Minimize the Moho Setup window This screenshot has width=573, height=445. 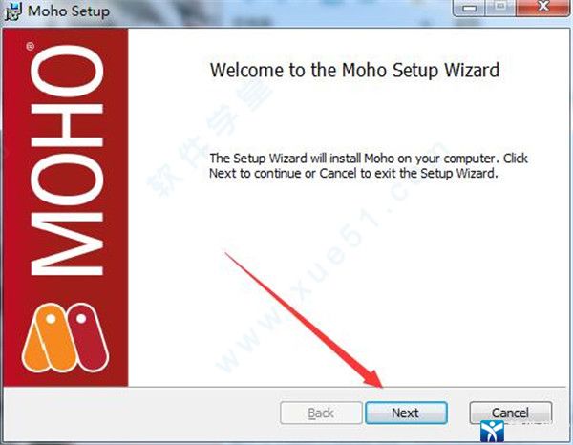469,8
